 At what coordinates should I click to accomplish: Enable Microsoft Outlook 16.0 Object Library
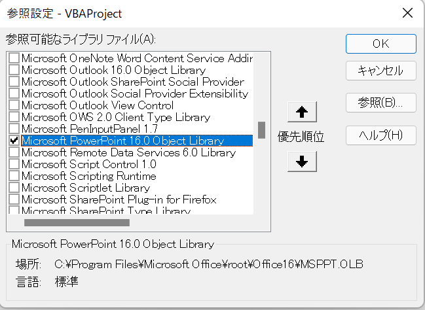point(14,70)
